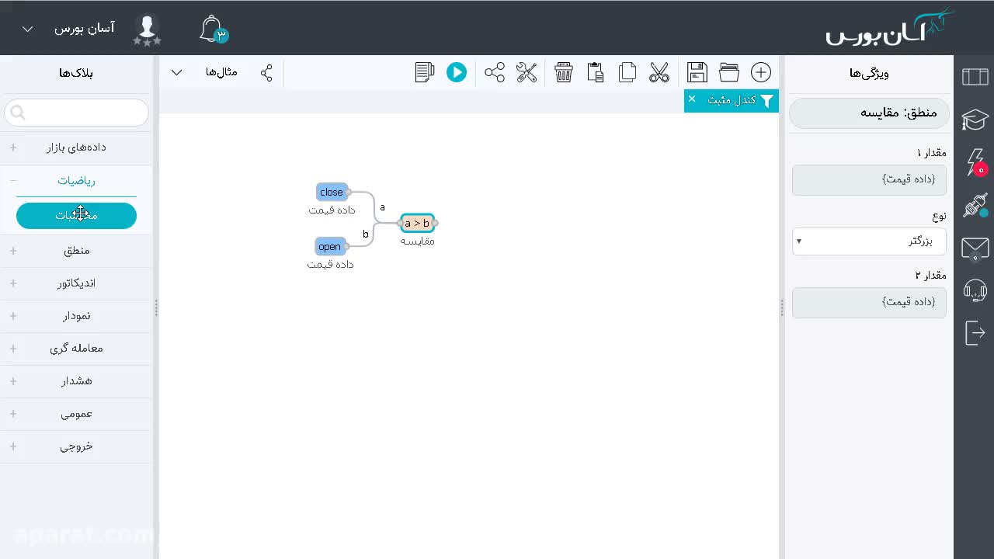Close the کندل مثبت tab
Screen dimensions: 994x559
coord(692,99)
